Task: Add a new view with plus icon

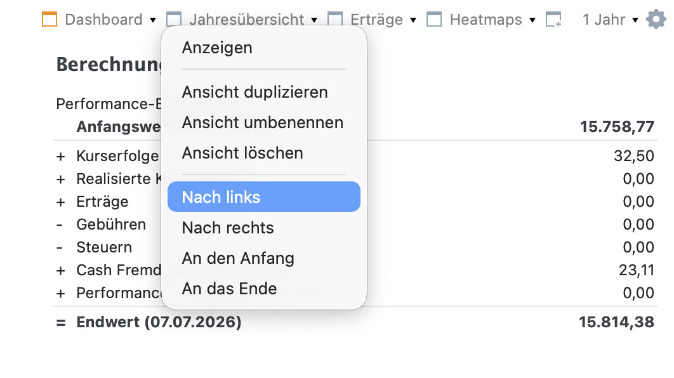Action: (x=553, y=20)
